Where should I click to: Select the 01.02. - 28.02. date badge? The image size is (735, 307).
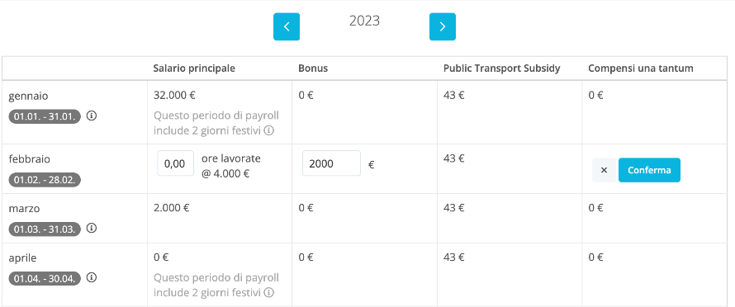pyautogui.click(x=45, y=180)
